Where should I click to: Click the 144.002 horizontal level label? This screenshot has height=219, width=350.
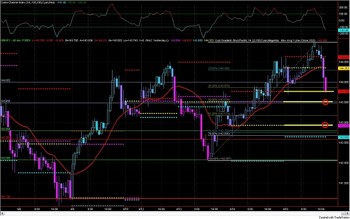6,80
